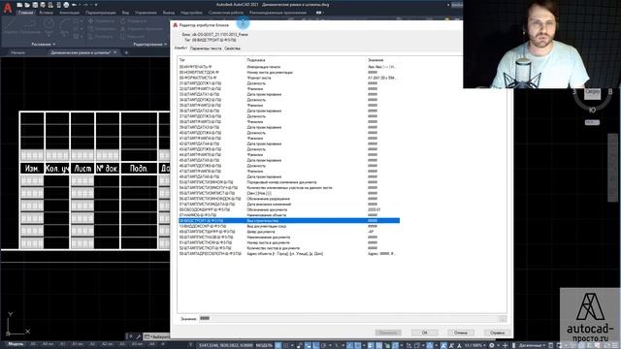Select the Обозначение документа row

point(289,209)
